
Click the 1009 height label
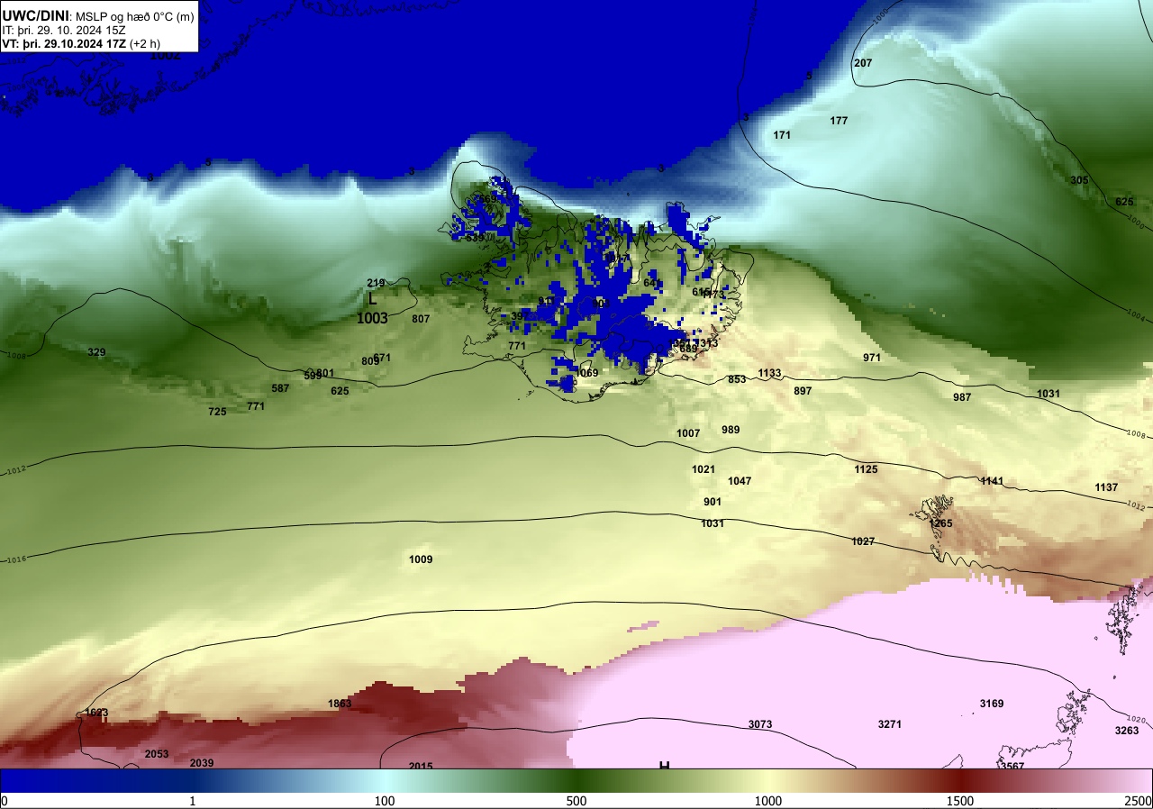[x=421, y=559]
